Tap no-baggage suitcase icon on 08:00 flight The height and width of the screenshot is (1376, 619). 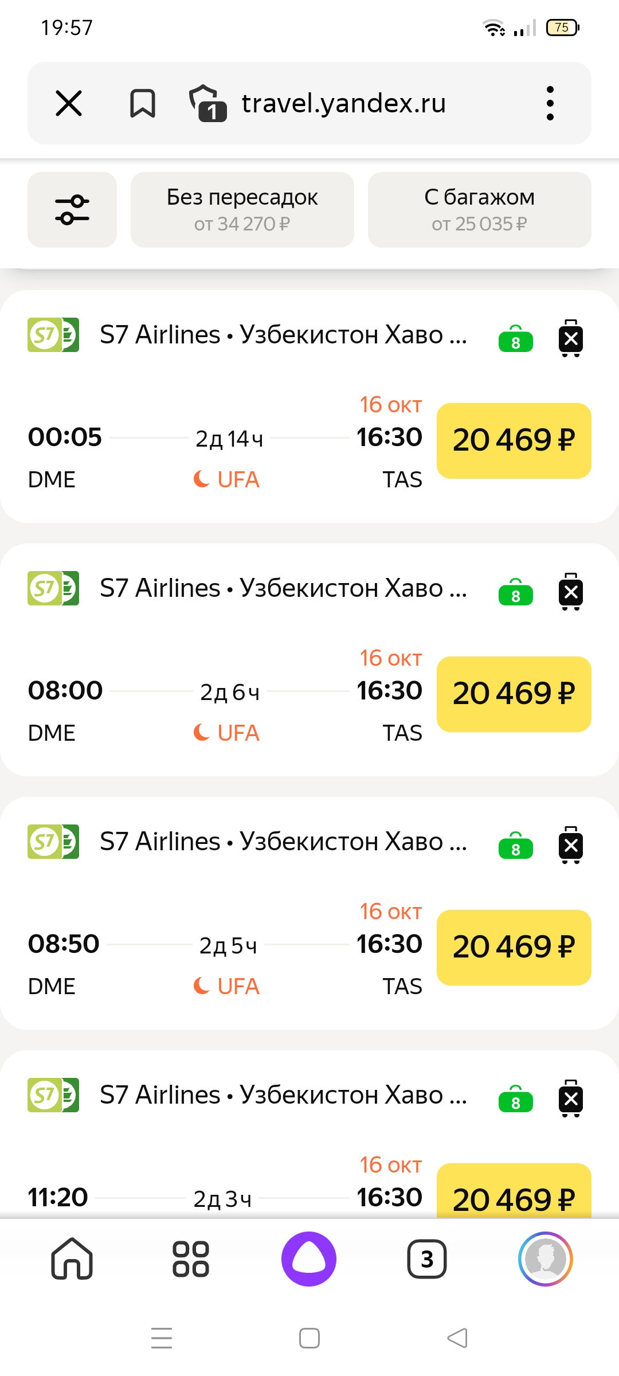point(571,591)
